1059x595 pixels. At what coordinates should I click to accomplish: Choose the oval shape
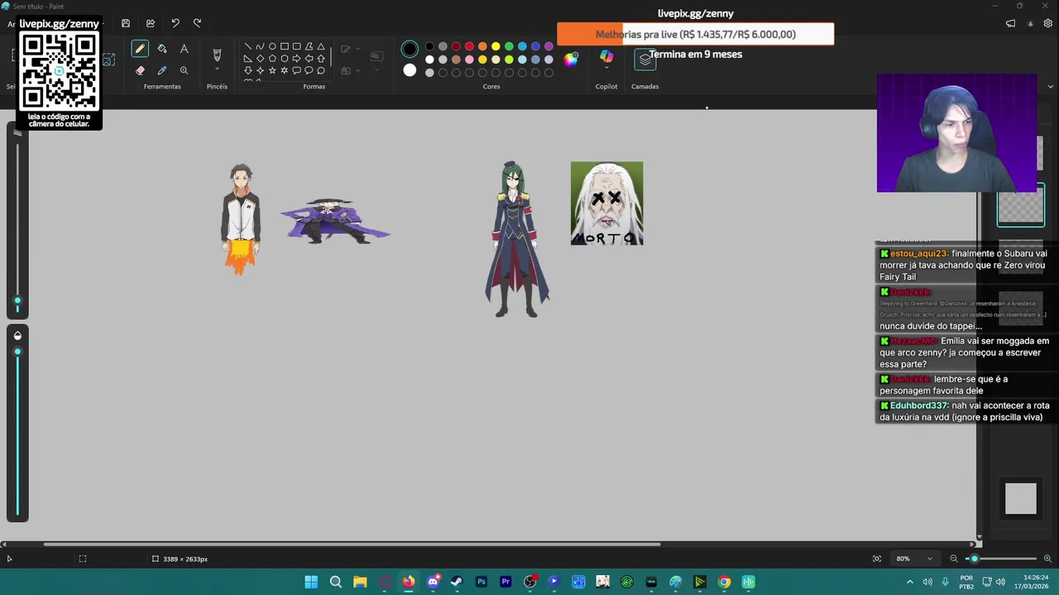(272, 46)
